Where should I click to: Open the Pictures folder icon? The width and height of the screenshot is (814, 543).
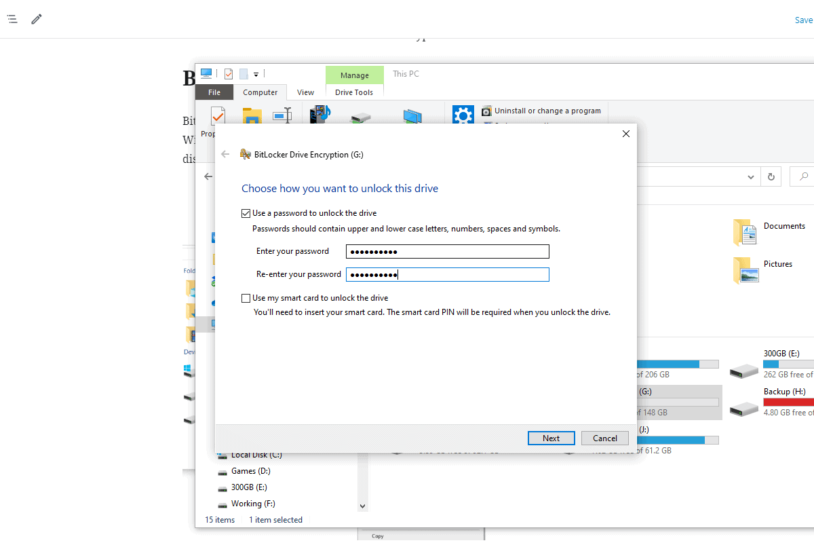[746, 270]
